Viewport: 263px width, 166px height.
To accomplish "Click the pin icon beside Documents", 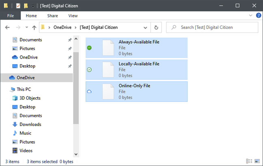I will tap(70, 40).
